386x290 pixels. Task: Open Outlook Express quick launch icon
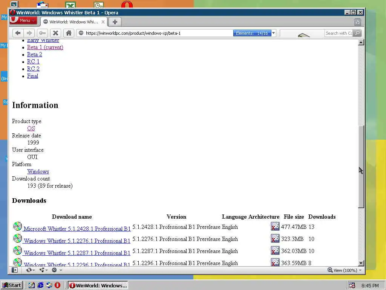(x=49, y=285)
